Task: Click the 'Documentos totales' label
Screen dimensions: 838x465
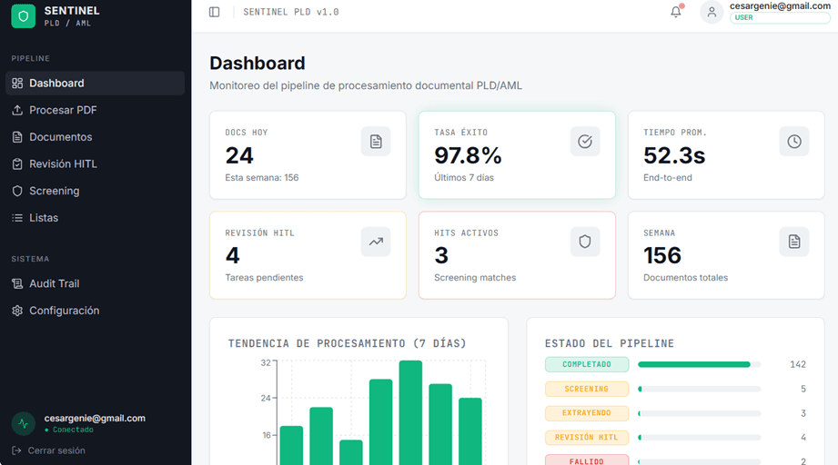Action: (686, 278)
